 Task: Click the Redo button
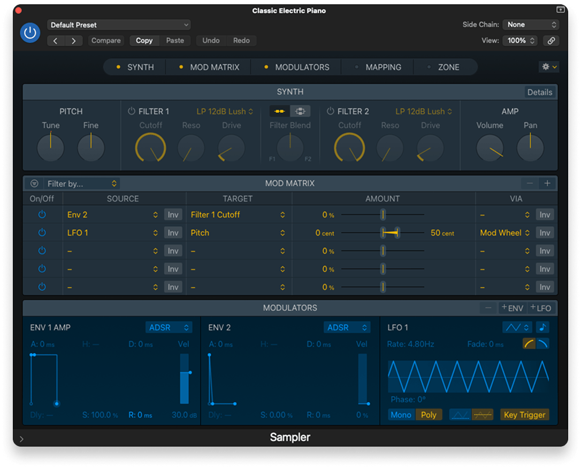click(x=241, y=41)
